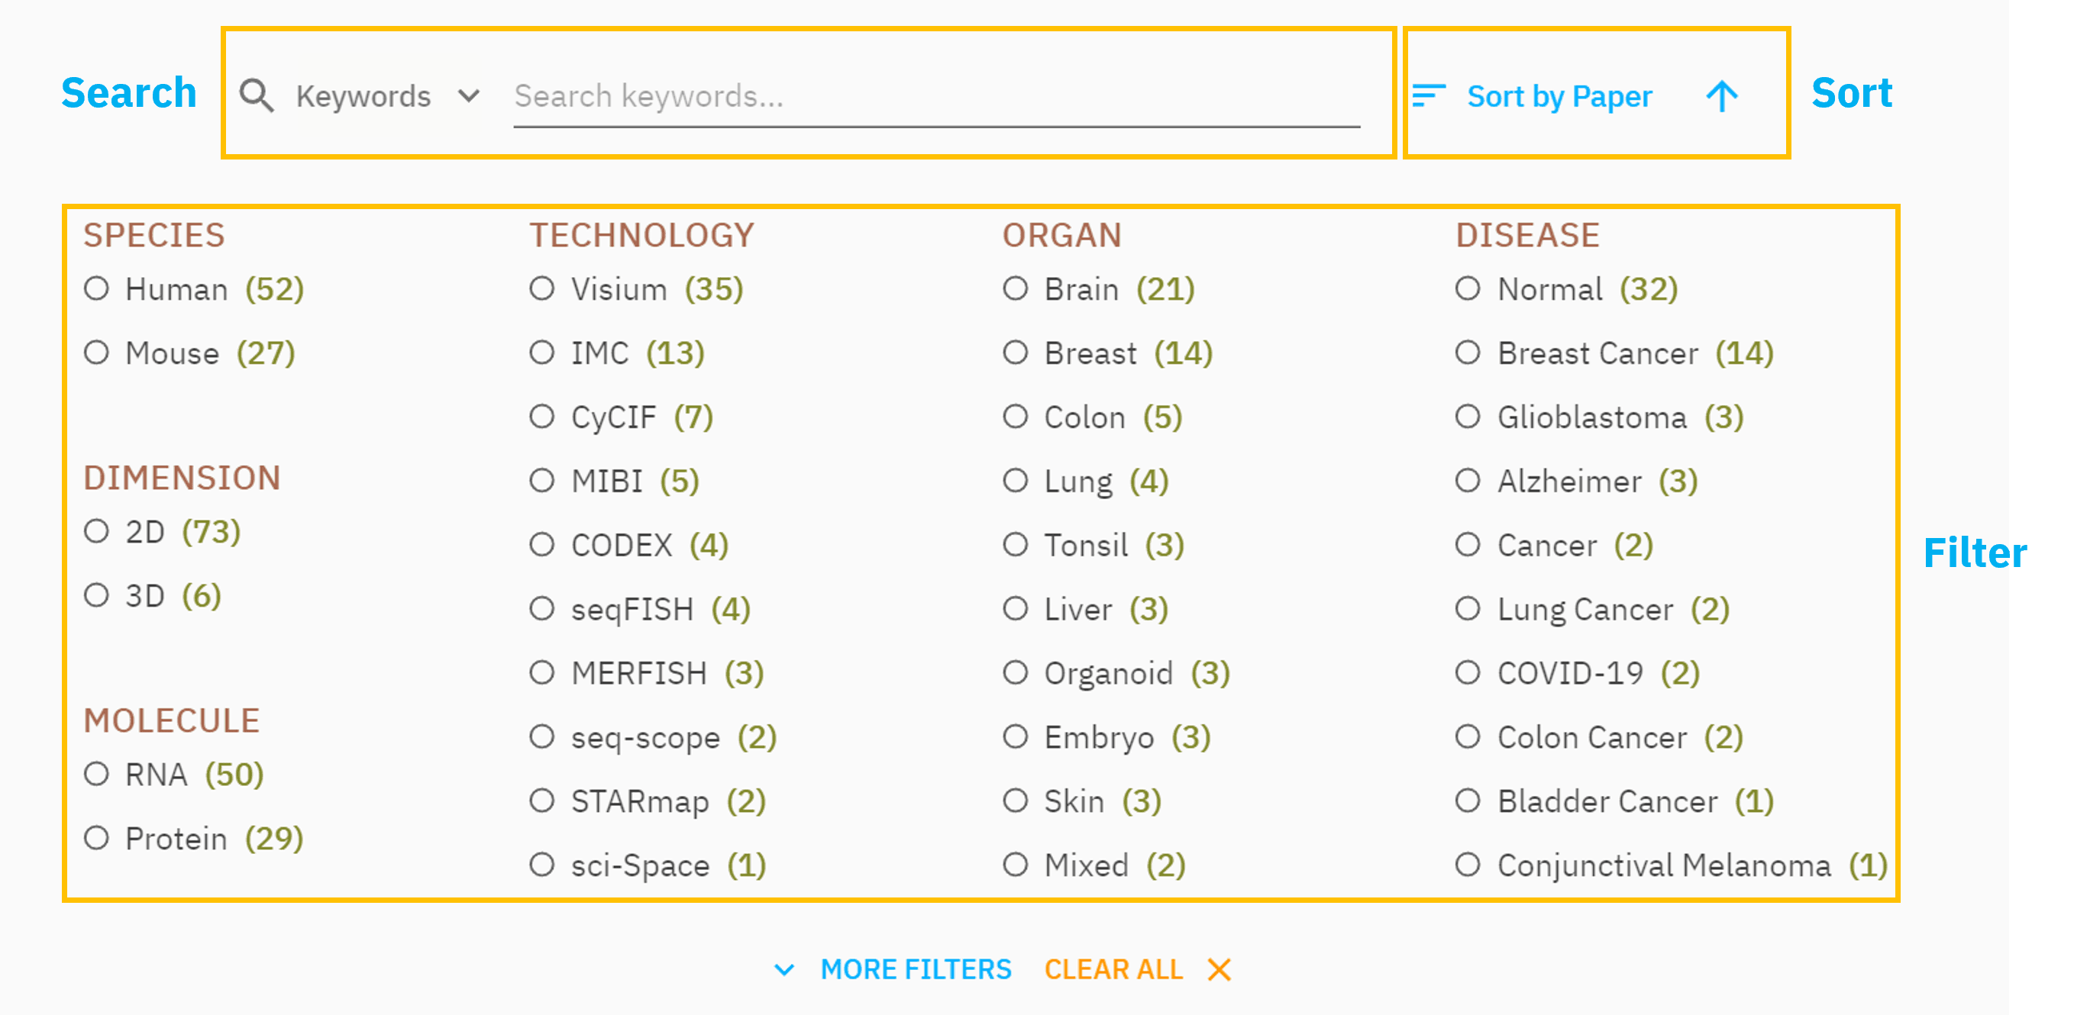This screenshot has width=2074, height=1015.
Task: Click the Clear All link
Action: tap(1113, 969)
